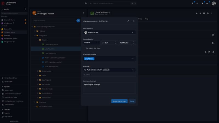Click the shield icon in the entry header
The height and width of the screenshot is (123, 219).
coord(204,13)
